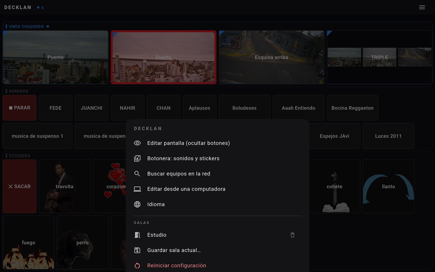
Task: Click the music library icon beside Botonera
Action: 137,158
